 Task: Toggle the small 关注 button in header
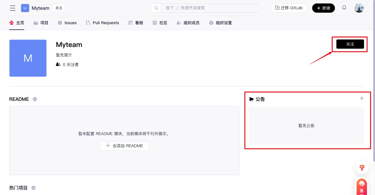pos(59,8)
